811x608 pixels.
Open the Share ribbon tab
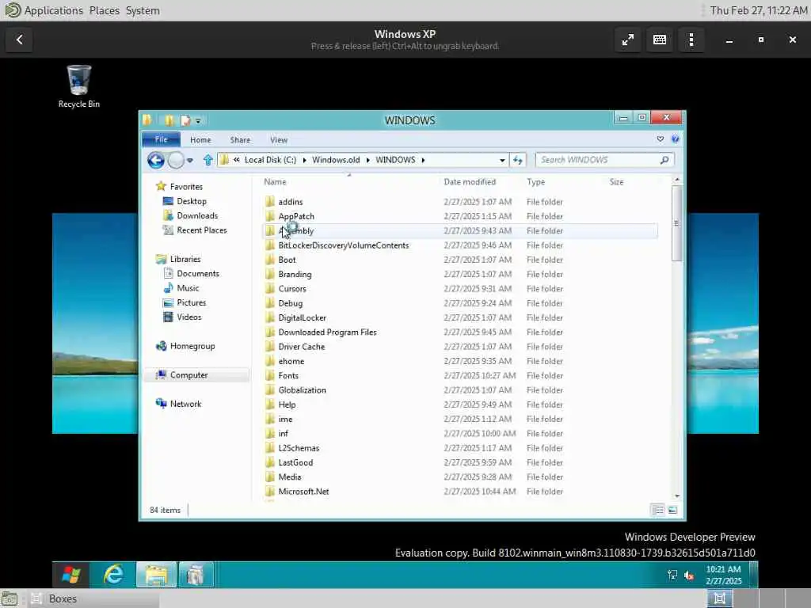[240, 139]
